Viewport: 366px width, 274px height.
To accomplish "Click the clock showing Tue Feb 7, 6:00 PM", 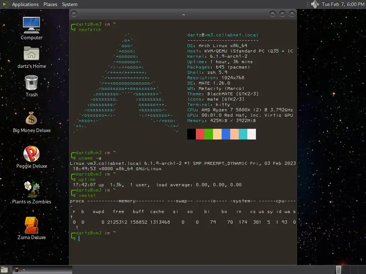I will [343, 4].
